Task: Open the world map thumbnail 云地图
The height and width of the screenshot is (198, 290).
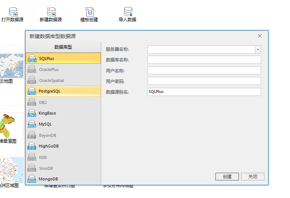Action: click(x=12, y=66)
